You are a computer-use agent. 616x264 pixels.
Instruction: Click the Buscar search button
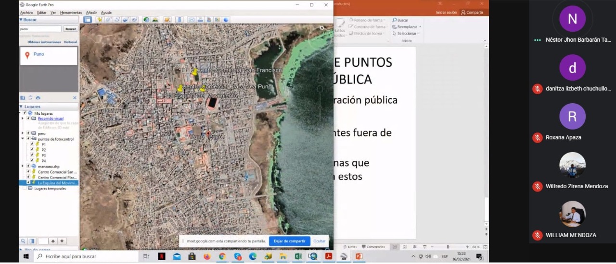coord(71,29)
